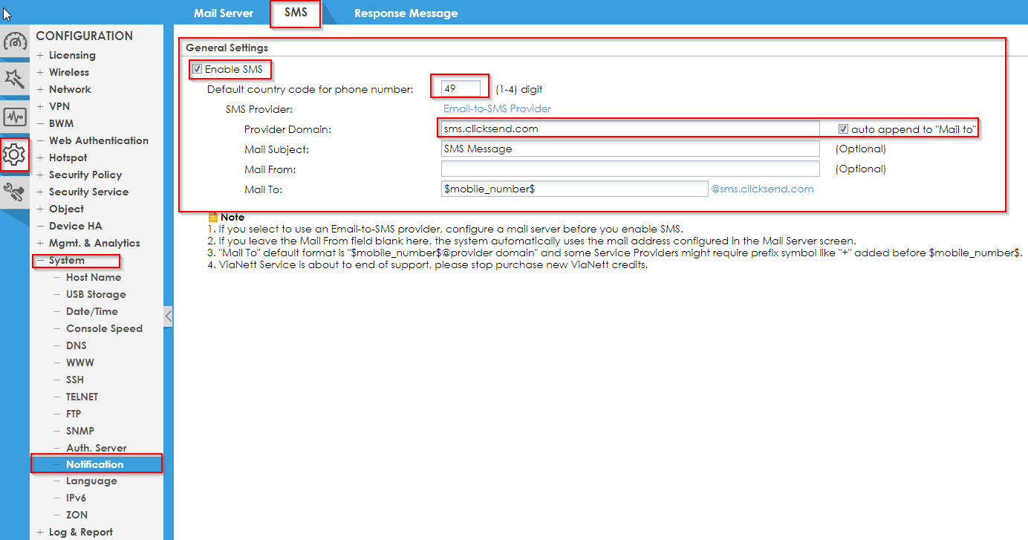Switch to the Mail Server tab
1028x540 pixels.
pos(224,13)
